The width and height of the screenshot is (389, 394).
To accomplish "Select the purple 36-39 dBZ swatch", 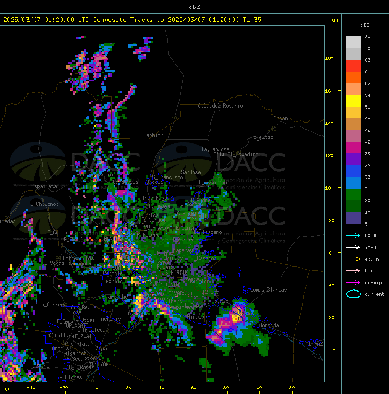I will coord(353,159).
